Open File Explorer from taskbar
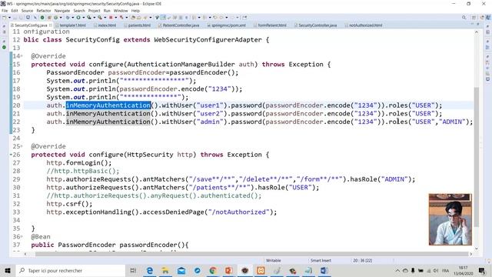492x277 pixels. [x=165, y=270]
